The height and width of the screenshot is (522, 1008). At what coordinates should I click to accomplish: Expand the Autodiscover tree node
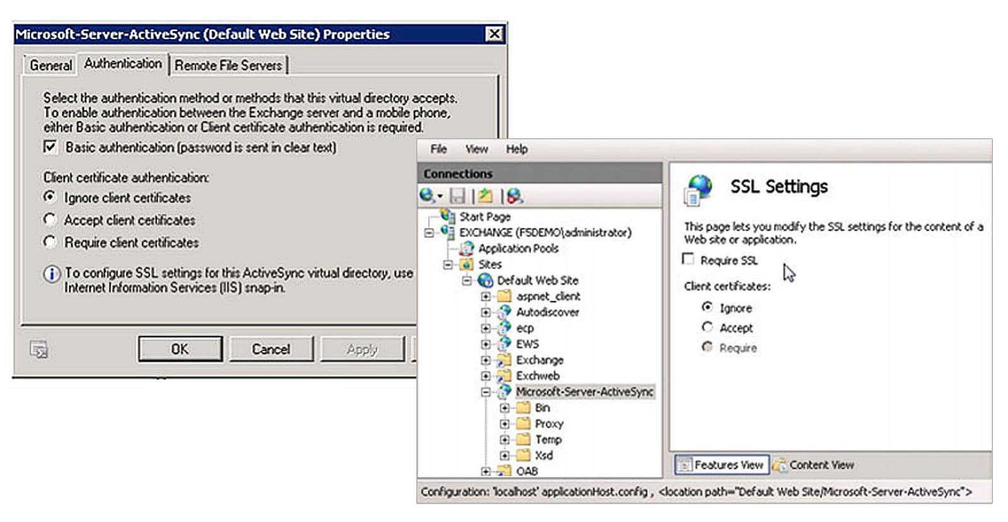[x=486, y=312]
